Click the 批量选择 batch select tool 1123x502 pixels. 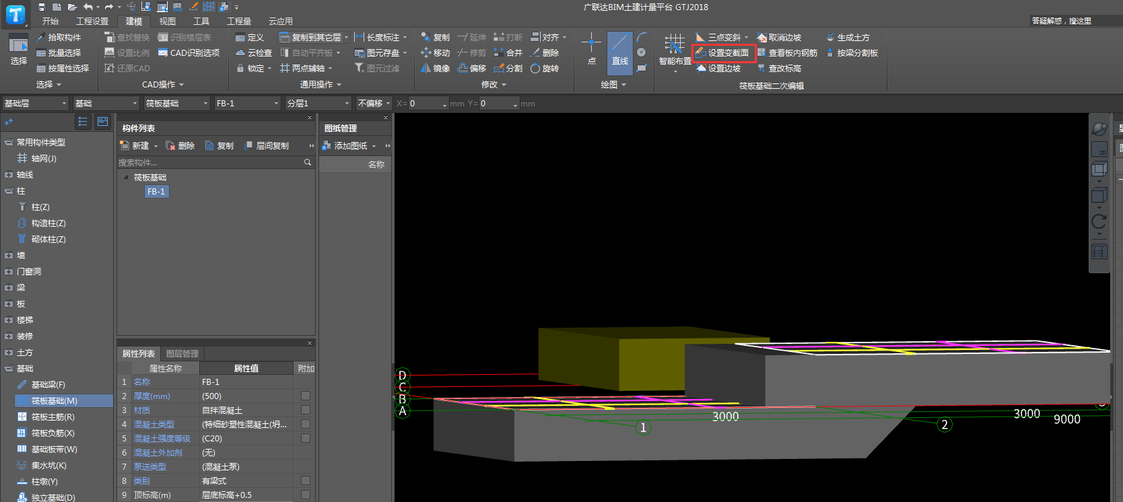tap(59, 53)
